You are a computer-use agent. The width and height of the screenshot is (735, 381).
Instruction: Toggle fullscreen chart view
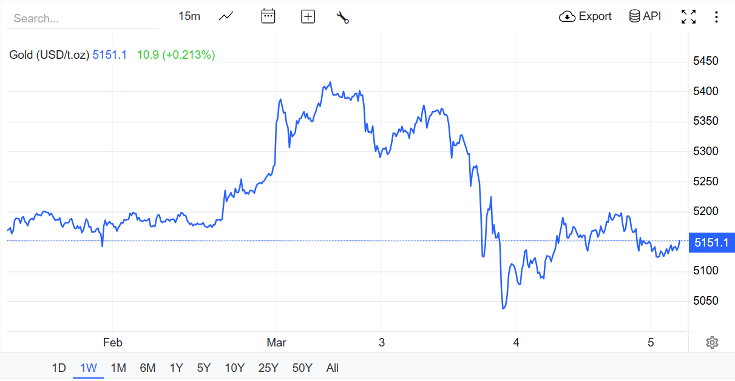click(x=688, y=17)
